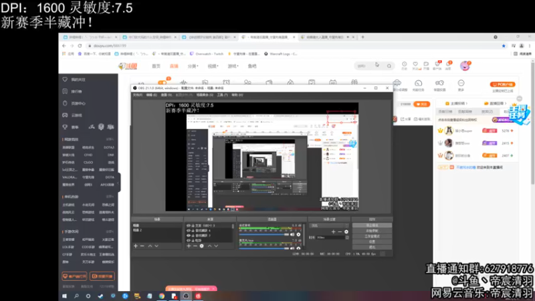Open Chrome from the taskbar

tap(161, 296)
